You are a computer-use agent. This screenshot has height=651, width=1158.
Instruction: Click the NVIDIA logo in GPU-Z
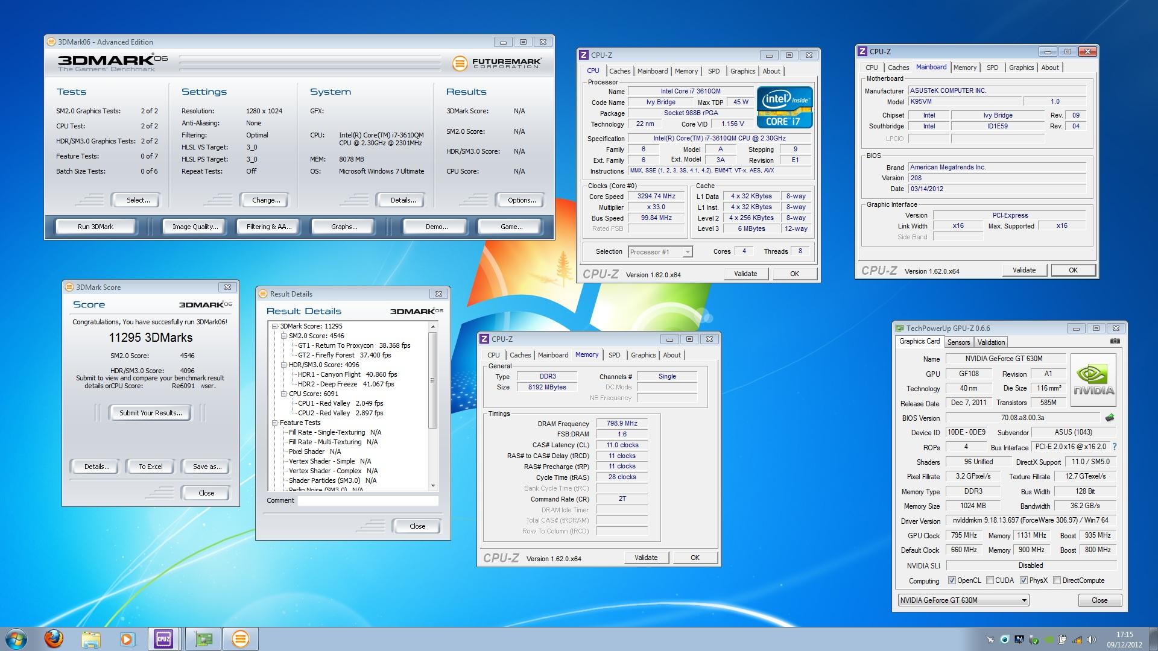(x=1093, y=379)
